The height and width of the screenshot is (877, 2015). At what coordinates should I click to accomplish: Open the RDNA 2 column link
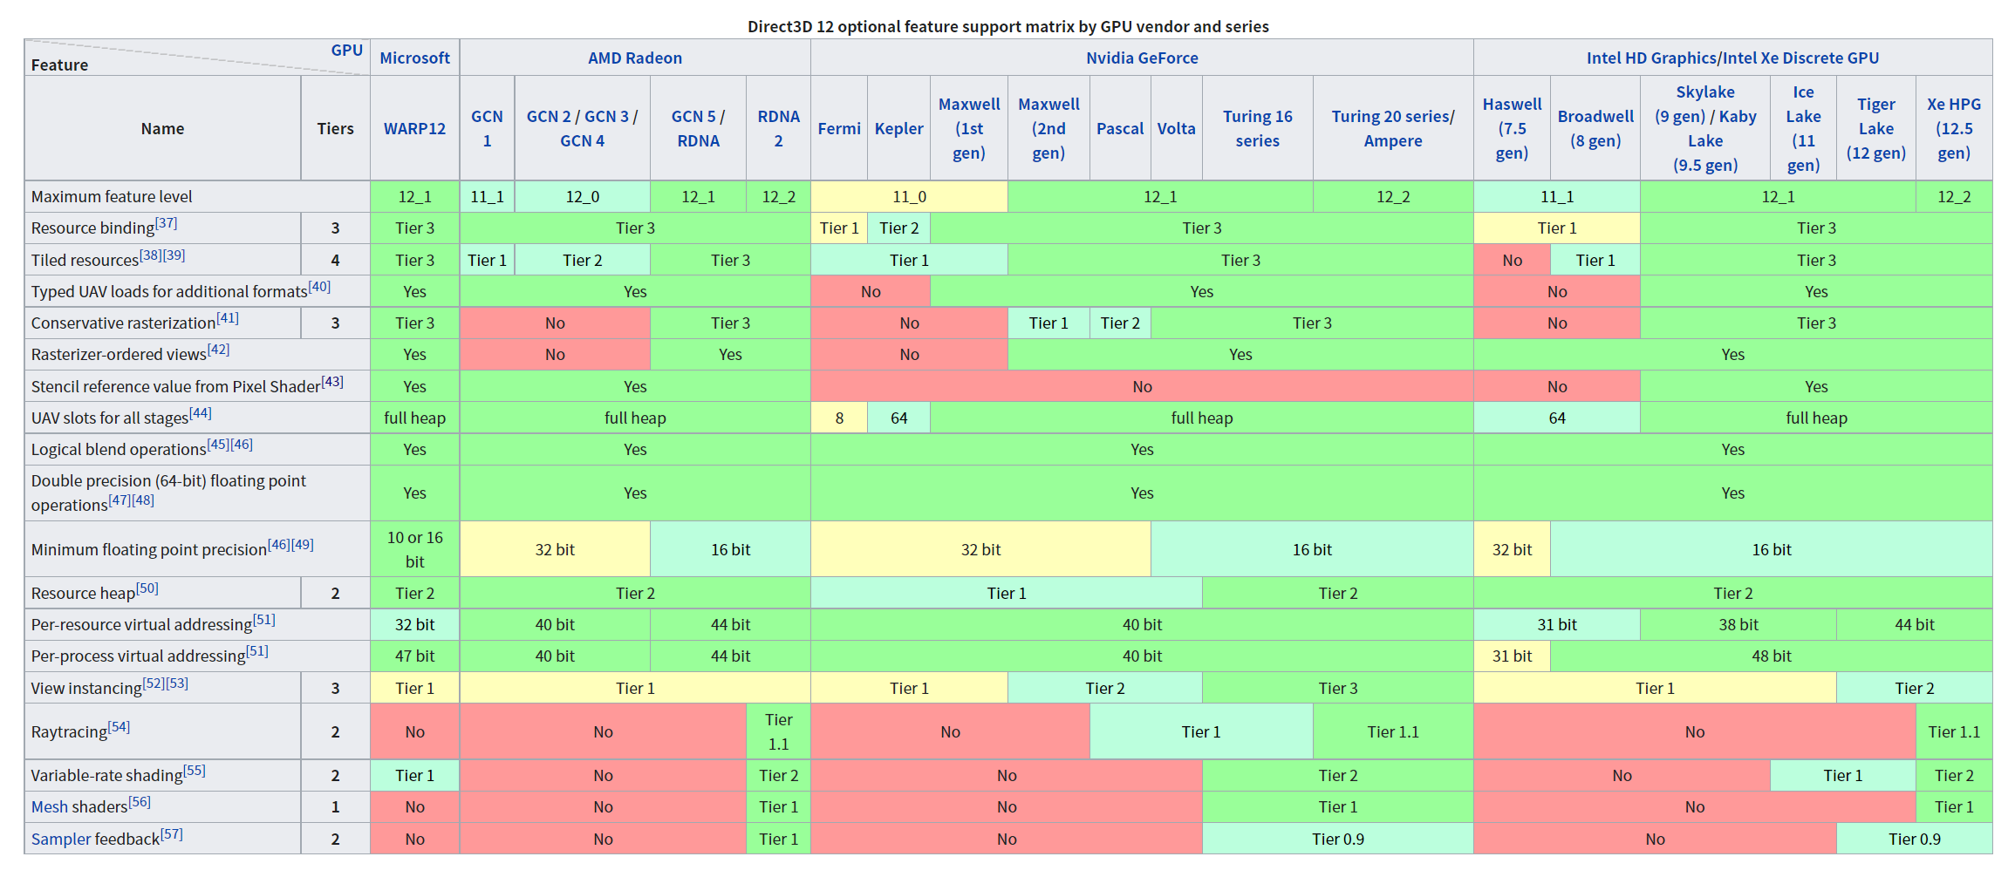click(778, 128)
